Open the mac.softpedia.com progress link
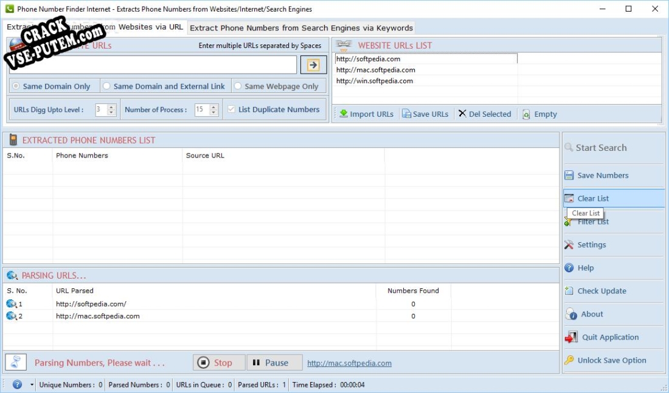This screenshot has height=393, width=669. point(349,363)
